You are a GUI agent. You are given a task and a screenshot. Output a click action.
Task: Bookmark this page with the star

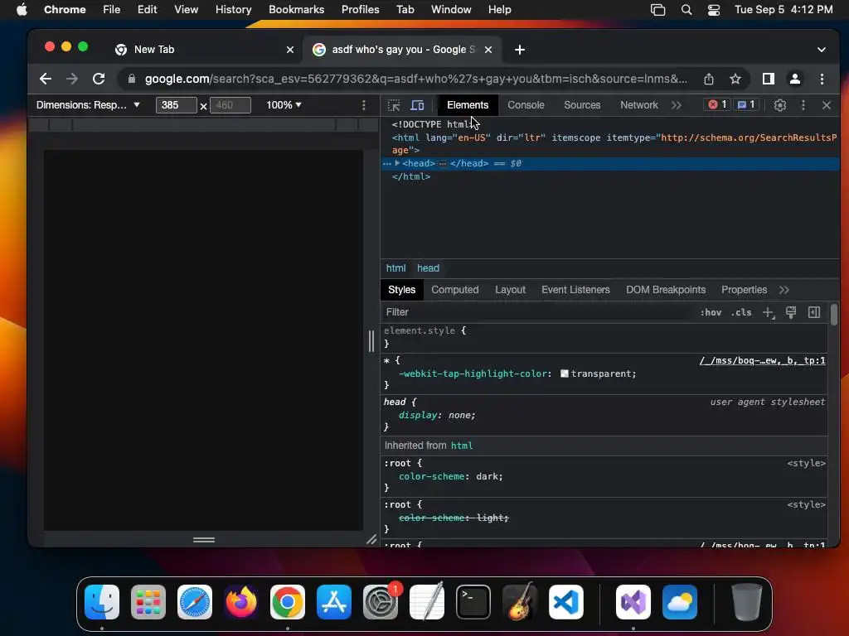click(735, 79)
